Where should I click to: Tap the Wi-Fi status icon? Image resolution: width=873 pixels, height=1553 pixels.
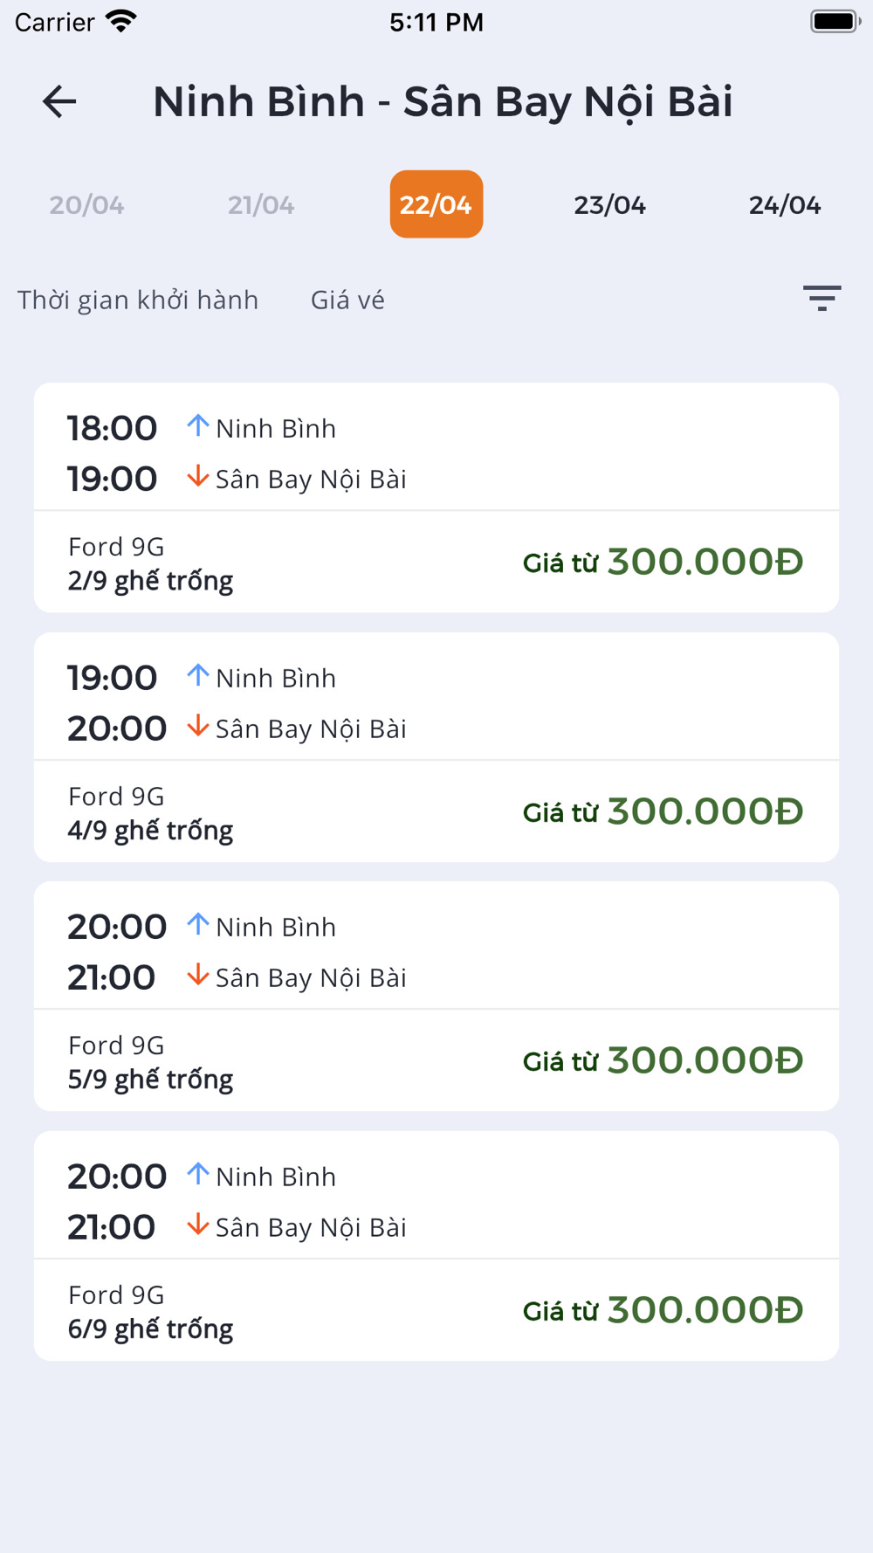121,21
